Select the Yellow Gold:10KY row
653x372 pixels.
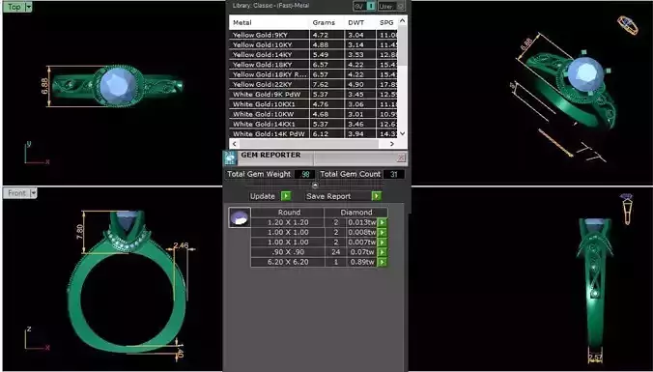coord(314,45)
